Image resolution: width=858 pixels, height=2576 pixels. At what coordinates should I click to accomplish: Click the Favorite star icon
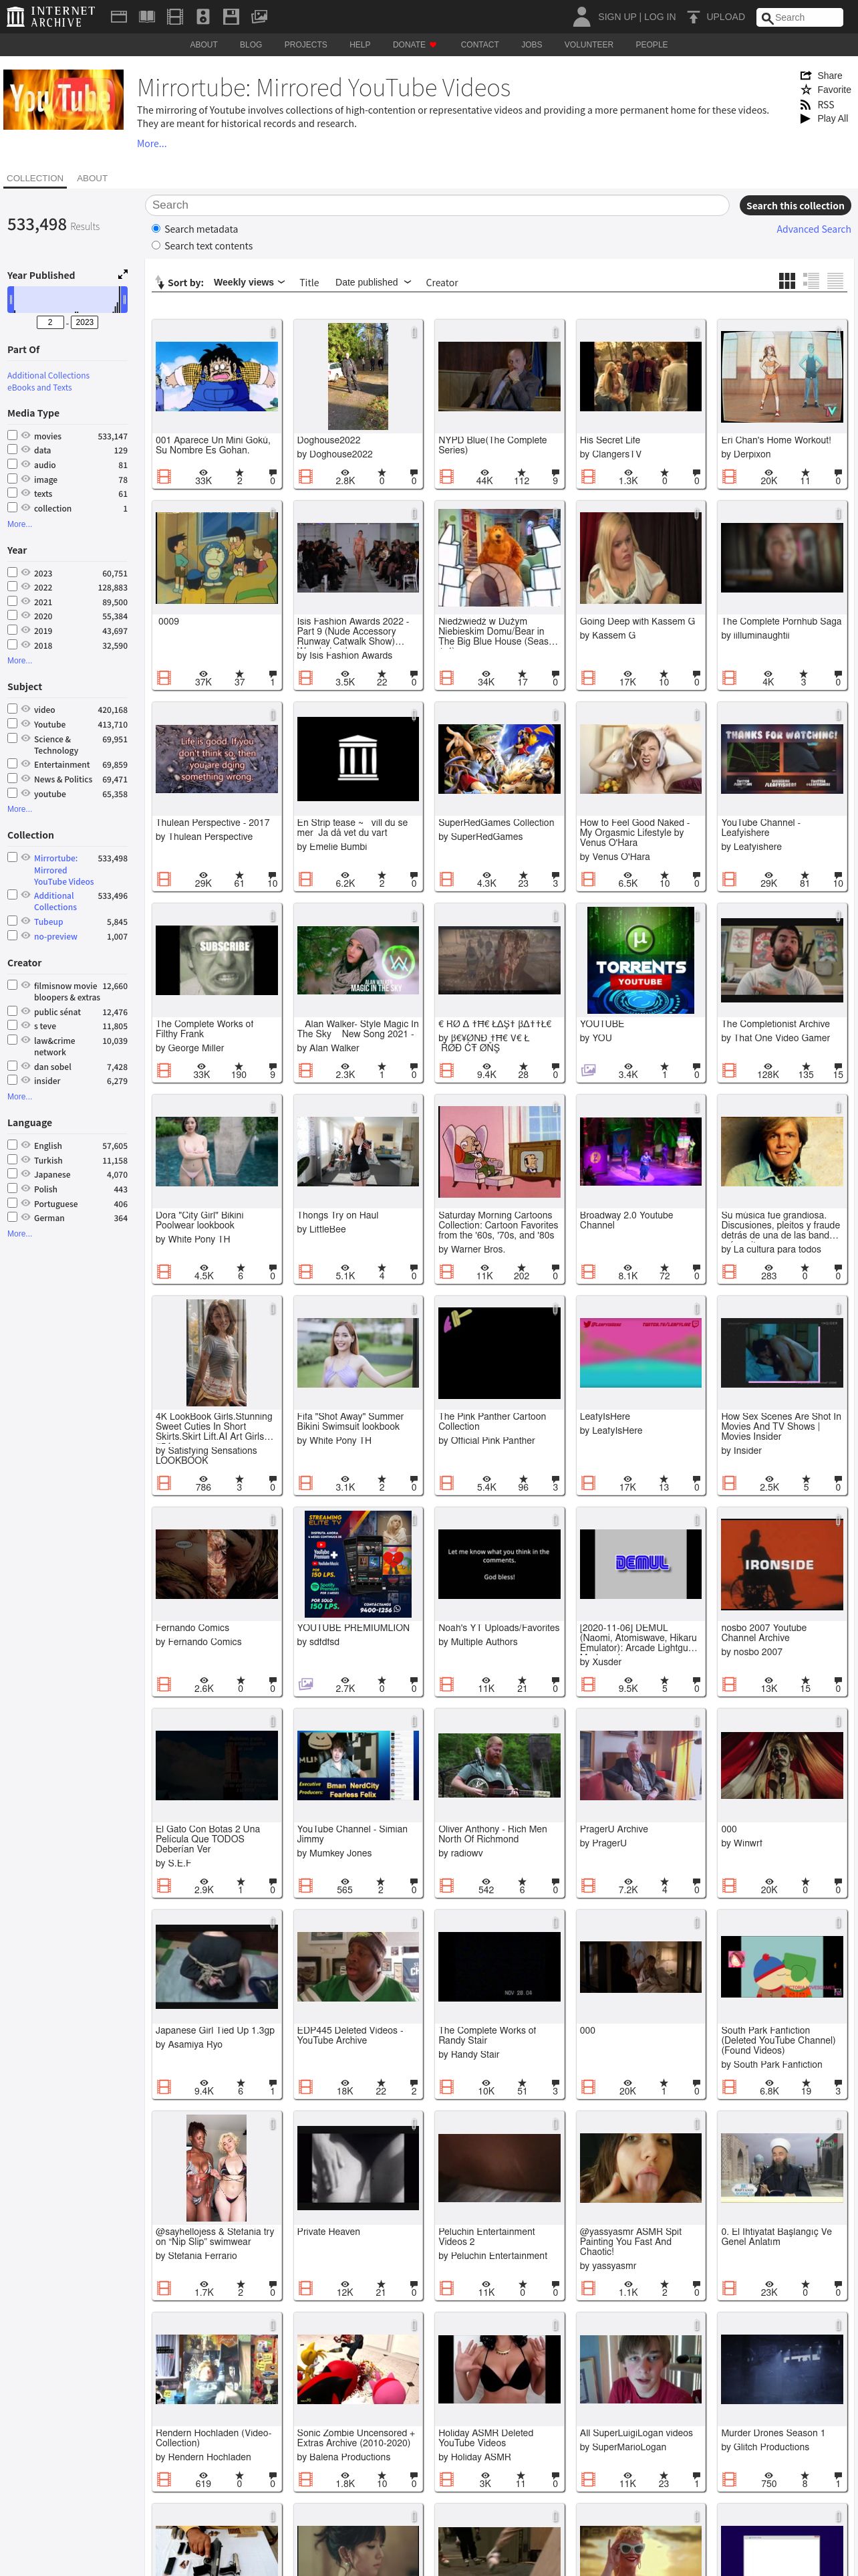pyautogui.click(x=805, y=89)
